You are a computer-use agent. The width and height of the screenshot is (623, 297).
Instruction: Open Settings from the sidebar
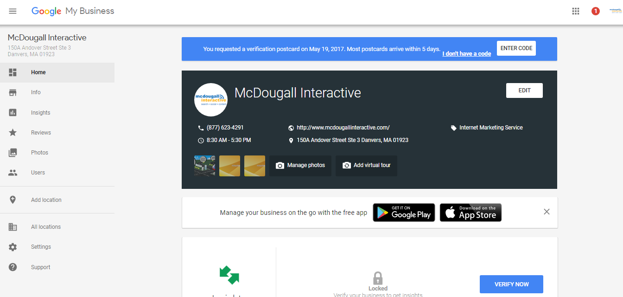(57, 247)
